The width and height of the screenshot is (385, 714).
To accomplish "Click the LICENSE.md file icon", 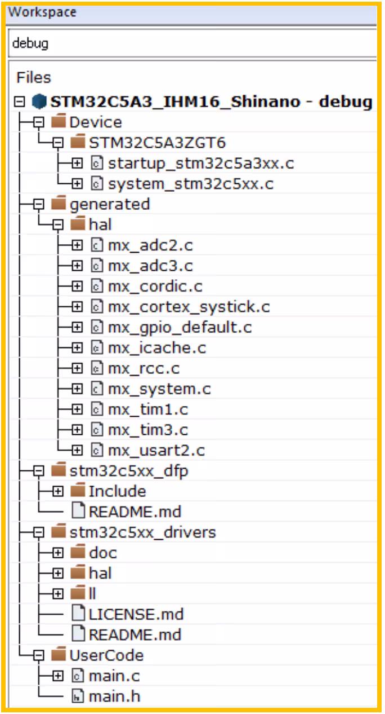I will pos(79,614).
